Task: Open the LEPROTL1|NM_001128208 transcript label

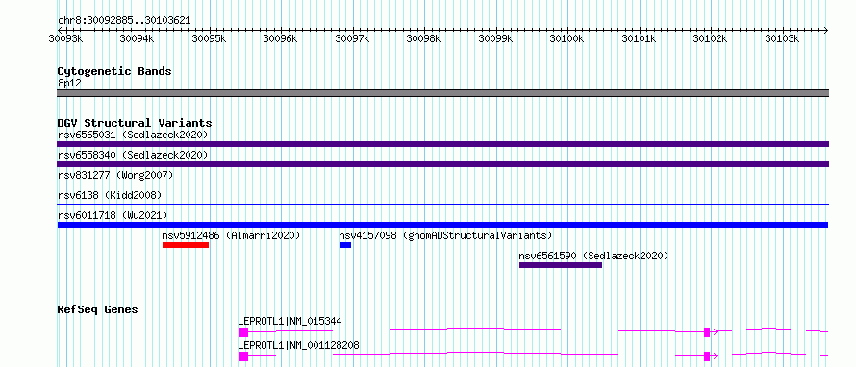Action: [x=298, y=346]
